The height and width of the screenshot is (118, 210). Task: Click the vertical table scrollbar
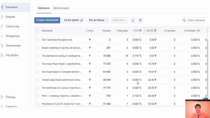click(208, 68)
